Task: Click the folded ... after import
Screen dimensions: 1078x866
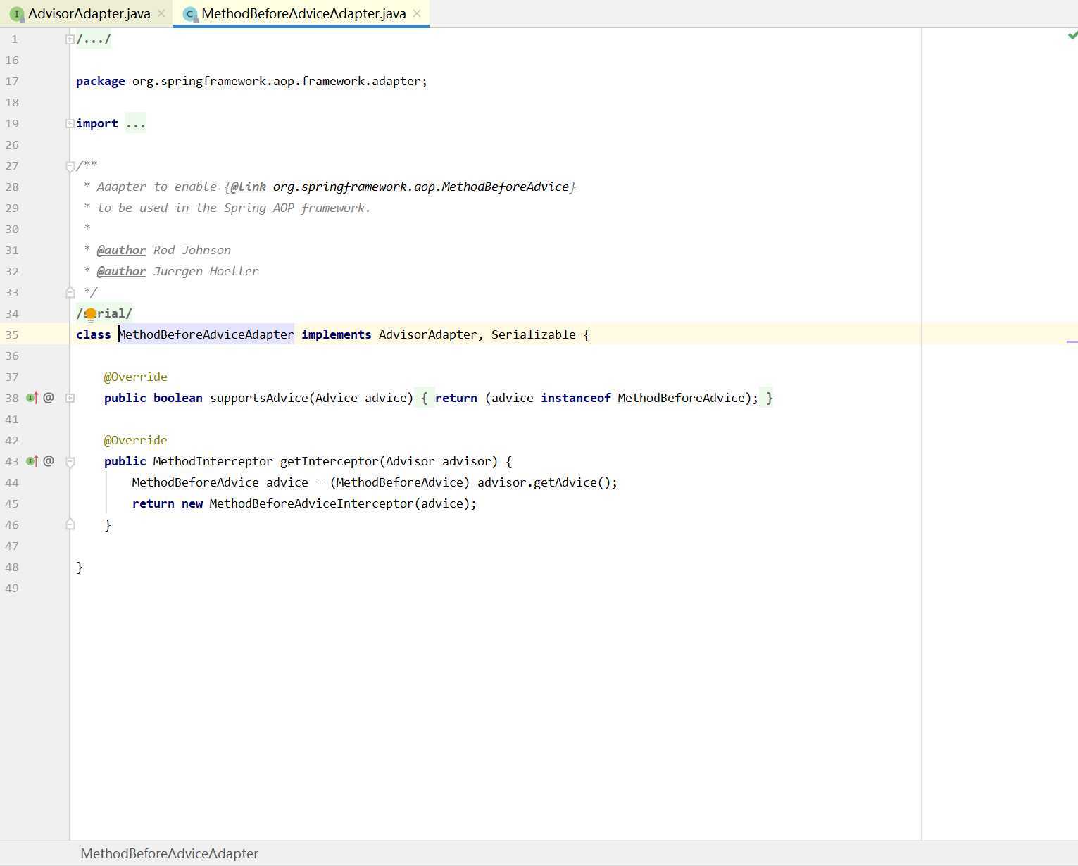Action: 136,123
